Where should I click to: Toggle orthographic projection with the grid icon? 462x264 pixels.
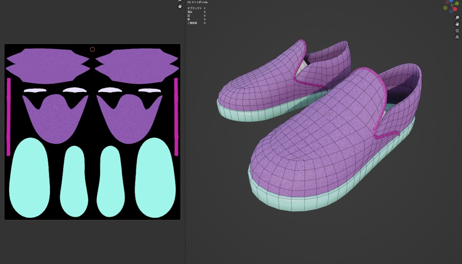(457, 37)
